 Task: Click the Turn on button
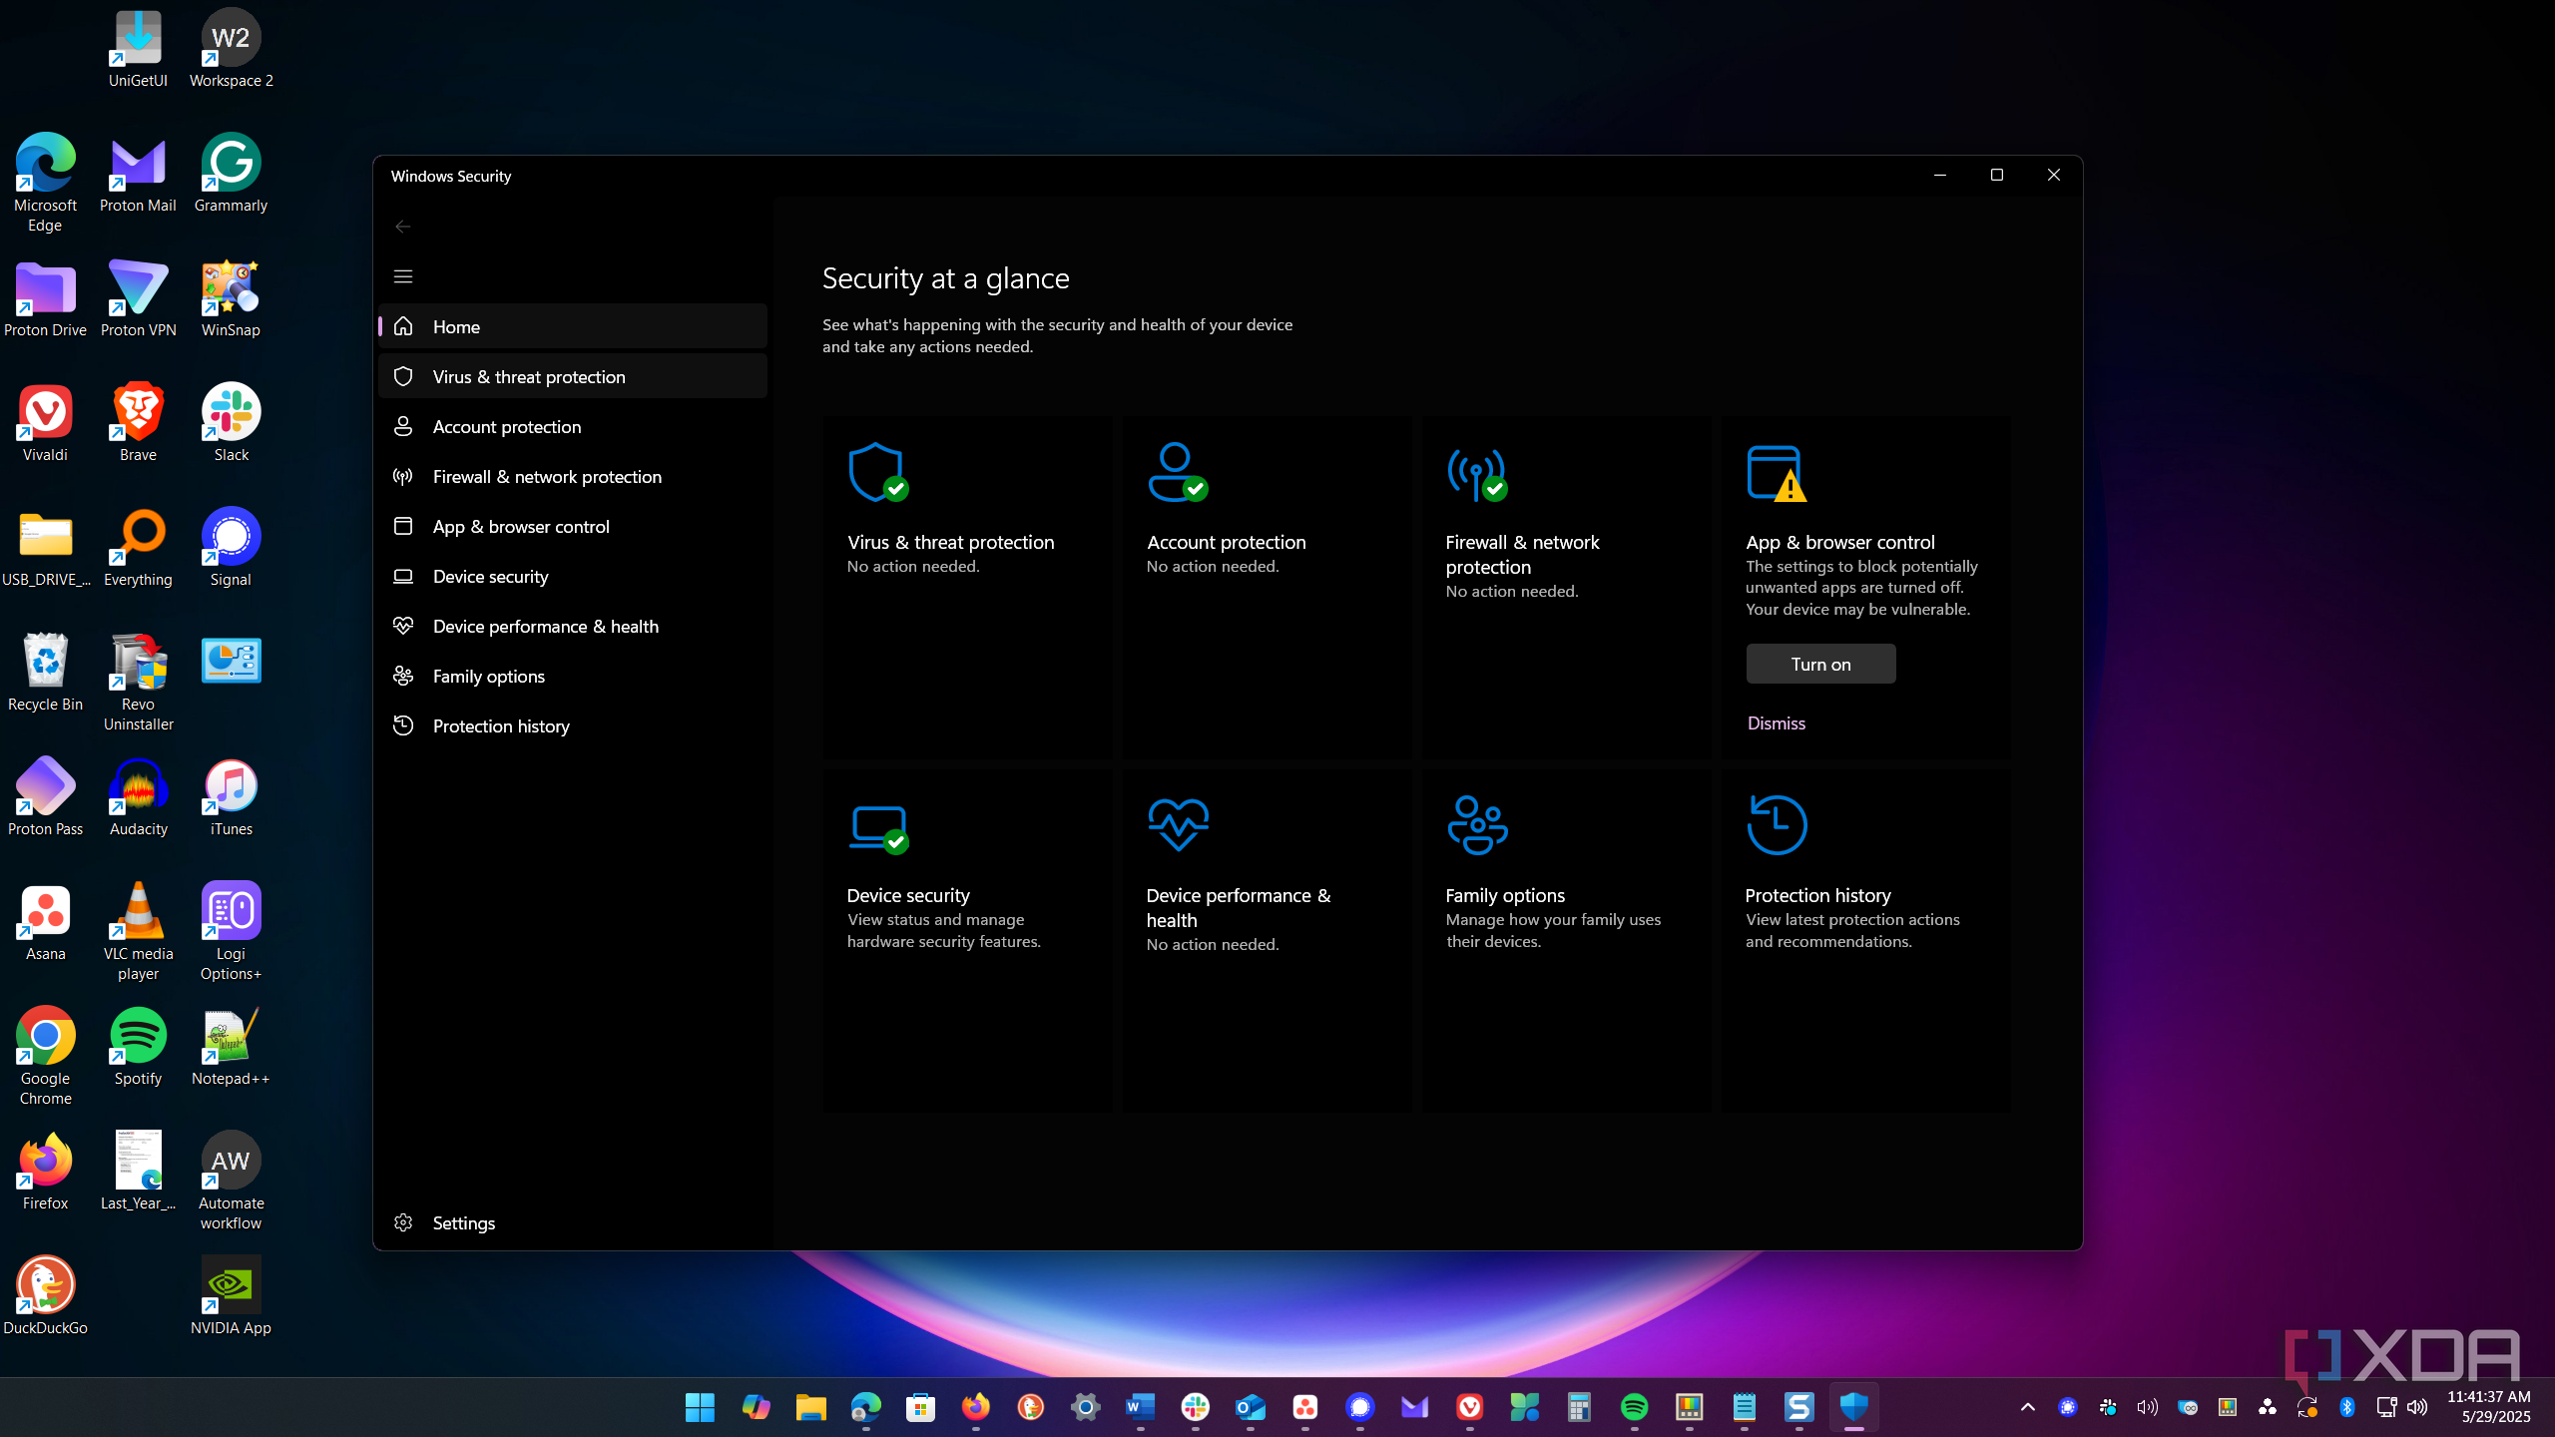click(x=1820, y=664)
